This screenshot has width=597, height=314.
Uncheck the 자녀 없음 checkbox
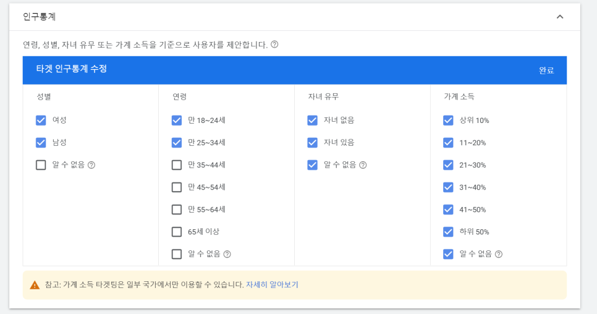point(312,121)
